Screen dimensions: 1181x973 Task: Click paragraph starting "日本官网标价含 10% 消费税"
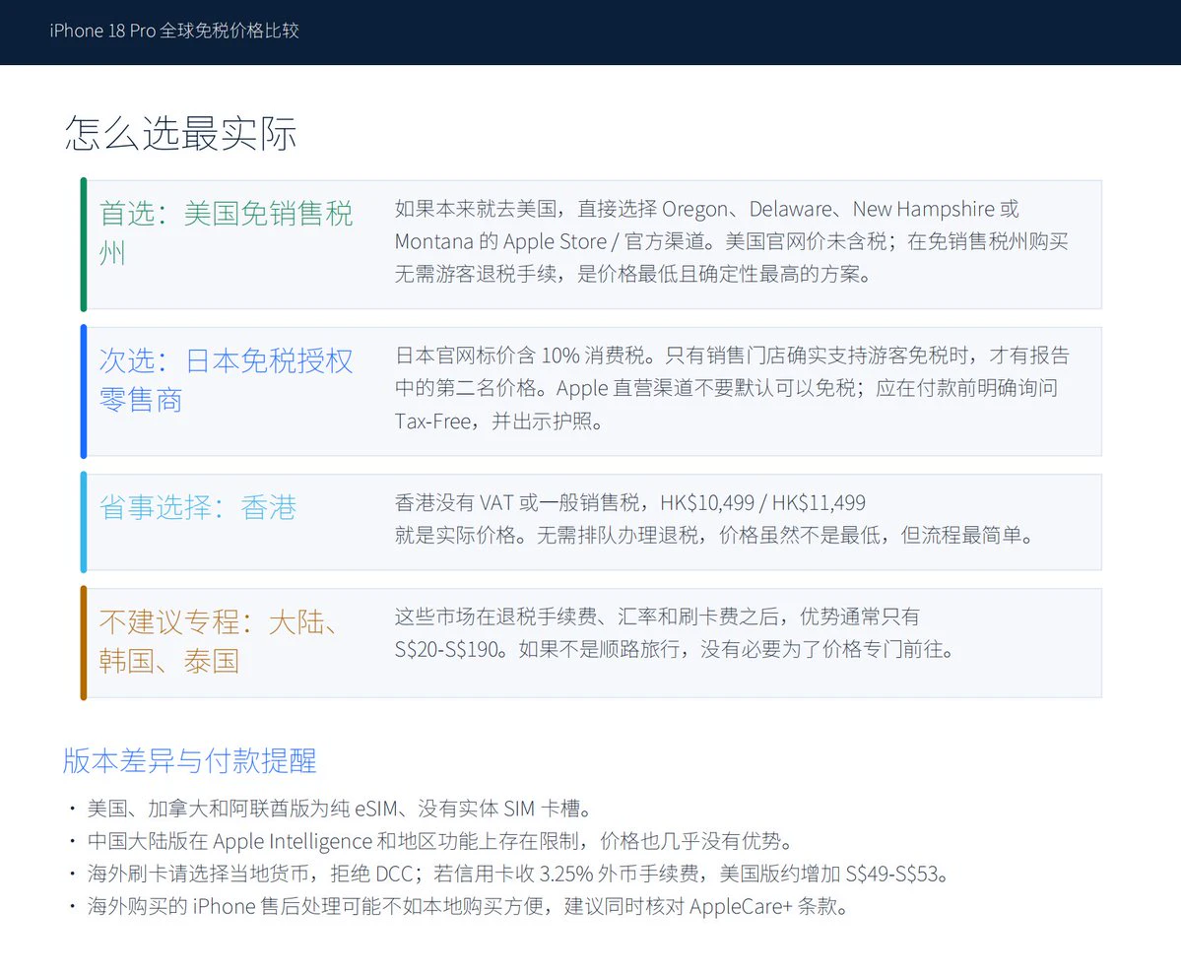click(x=732, y=388)
